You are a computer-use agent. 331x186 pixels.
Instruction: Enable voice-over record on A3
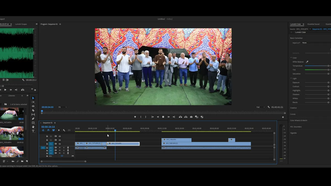pyautogui.click(x=68, y=153)
